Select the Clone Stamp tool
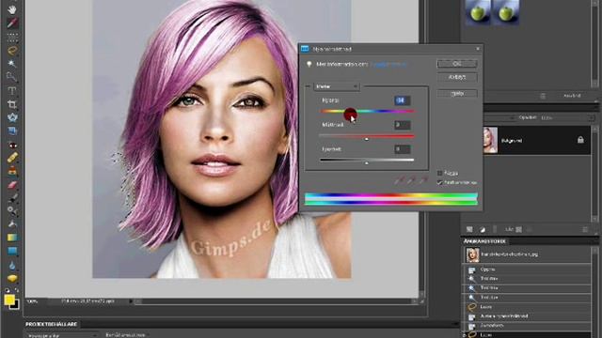Image resolution: width=602 pixels, height=338 pixels. [x=12, y=171]
